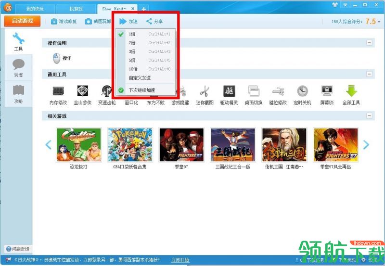Open a new tab with the plus button
The width and height of the screenshot is (385, 266).
pyautogui.click(x=143, y=9)
